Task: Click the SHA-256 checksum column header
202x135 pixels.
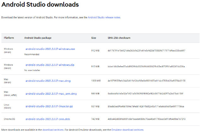Action: (x=119, y=38)
